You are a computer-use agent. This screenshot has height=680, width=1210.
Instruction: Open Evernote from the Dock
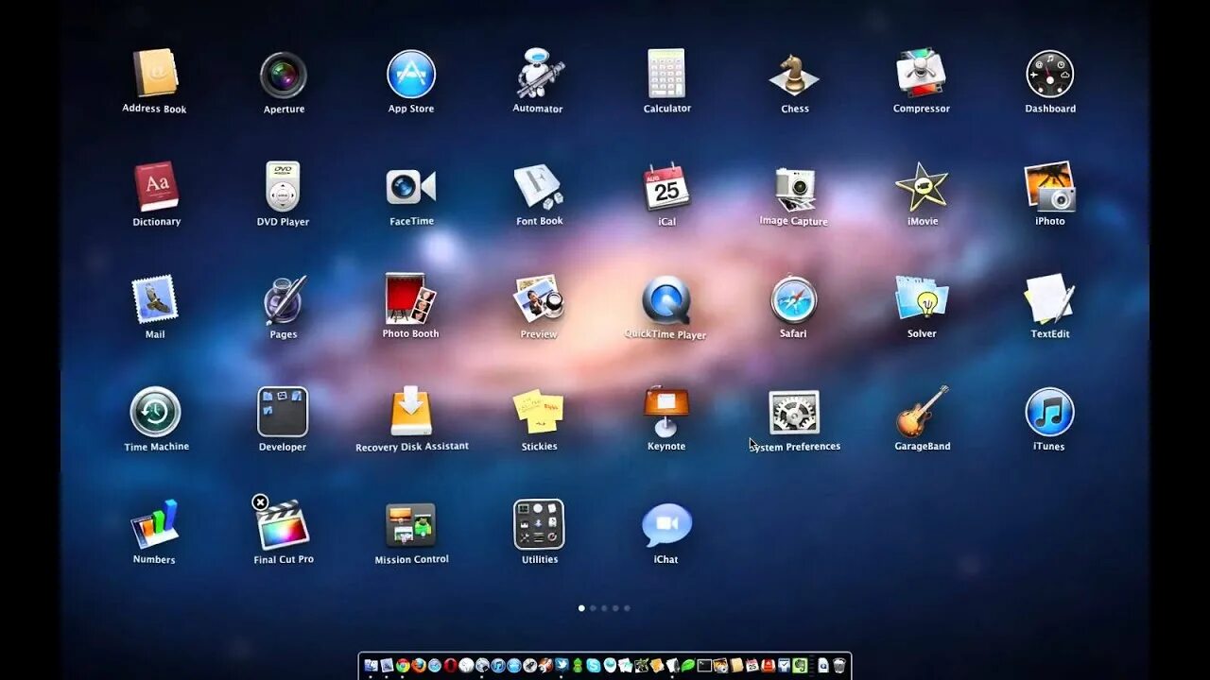800,666
